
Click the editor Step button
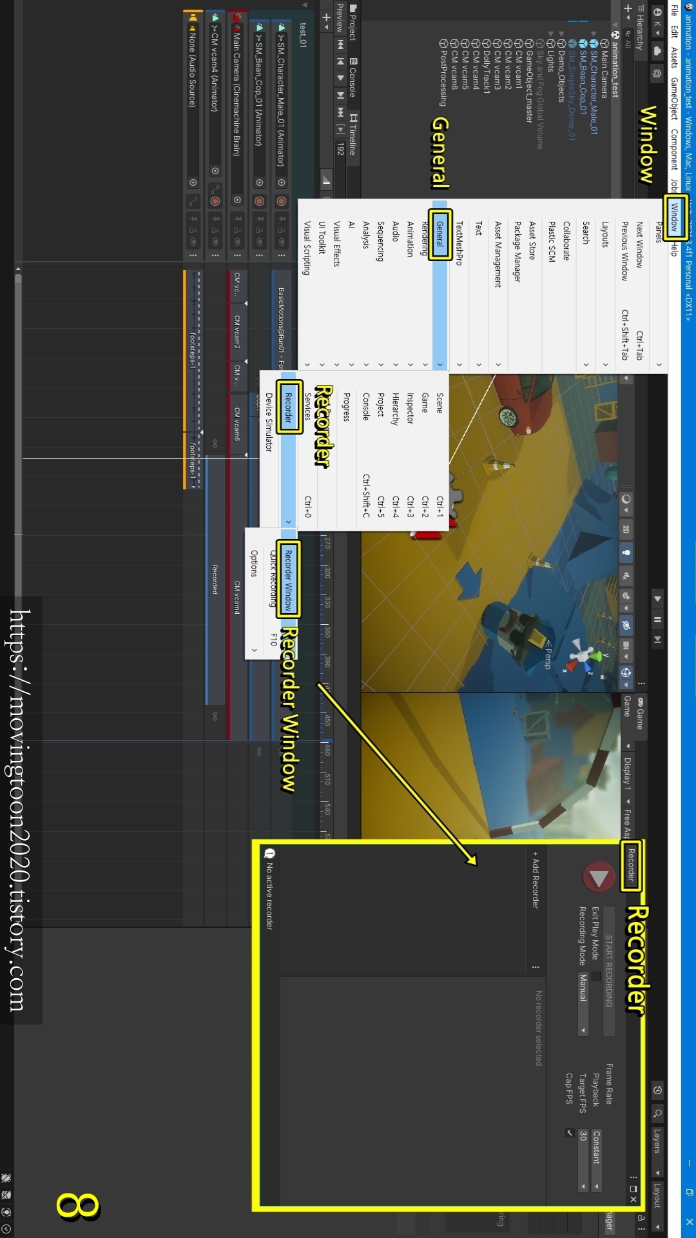[x=657, y=640]
